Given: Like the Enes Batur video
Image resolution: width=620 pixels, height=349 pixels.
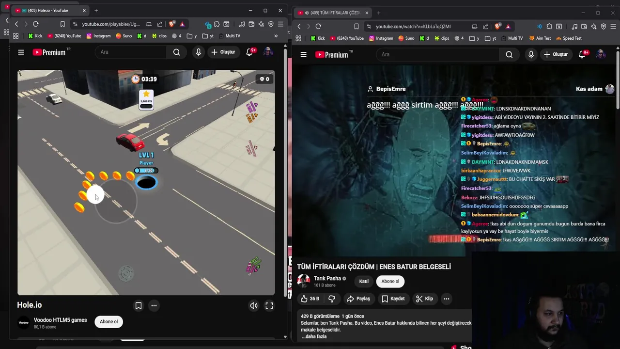Looking at the screenshot, I should coord(310,299).
